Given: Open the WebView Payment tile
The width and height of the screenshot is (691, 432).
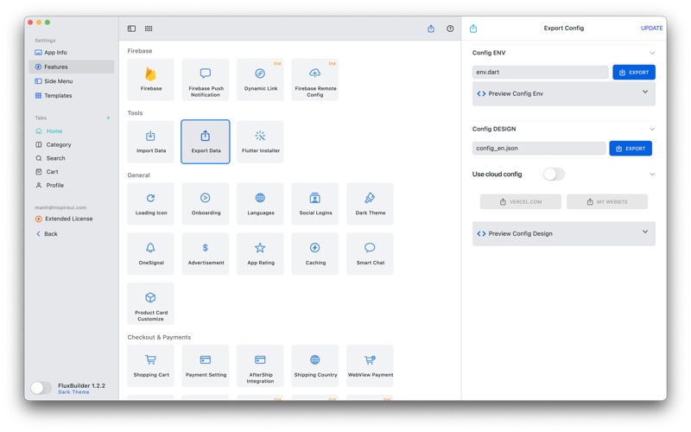Looking at the screenshot, I should 370,365.
